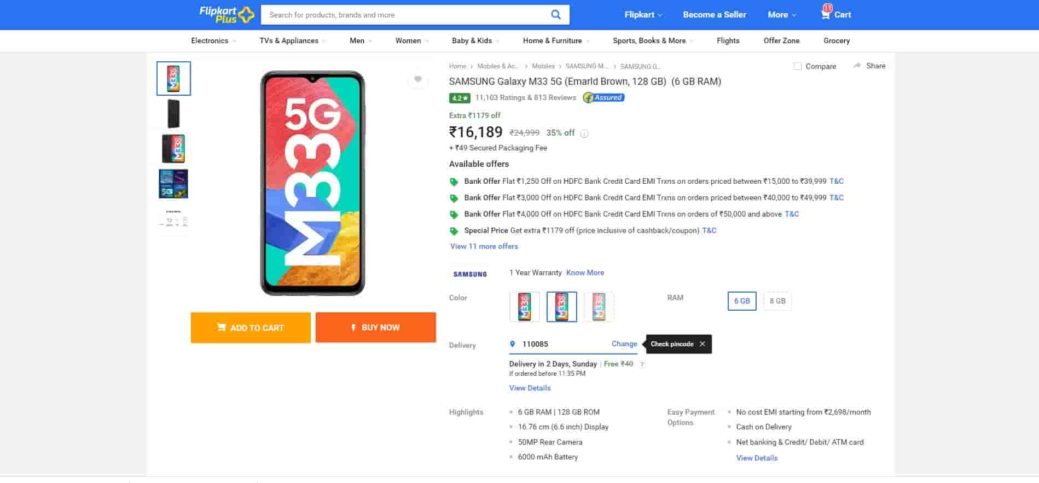
Task: Add product to wishlist heart icon
Action: [418, 79]
